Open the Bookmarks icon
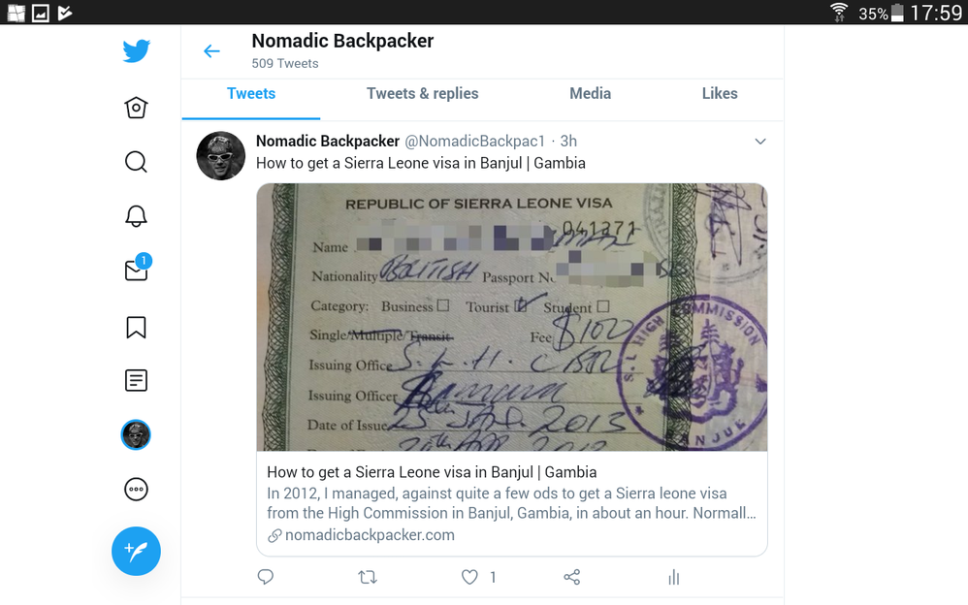This screenshot has height=605, width=968. pos(136,327)
